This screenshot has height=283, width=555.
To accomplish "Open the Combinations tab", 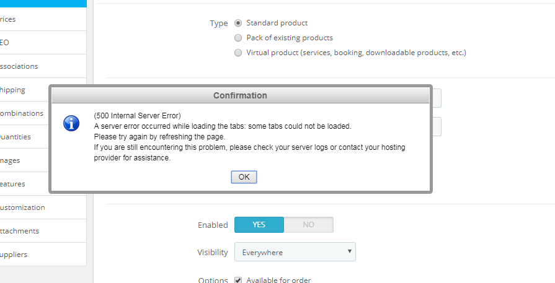I will click(x=24, y=113).
